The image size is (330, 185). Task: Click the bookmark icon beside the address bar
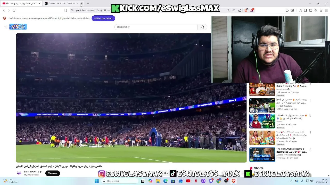click(x=65, y=10)
